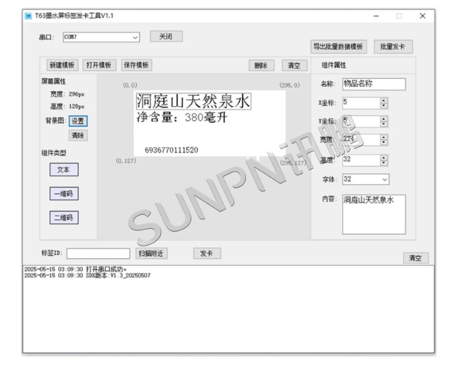Click the 批量发卡 button
This screenshot has height=365, width=455.
point(393,46)
